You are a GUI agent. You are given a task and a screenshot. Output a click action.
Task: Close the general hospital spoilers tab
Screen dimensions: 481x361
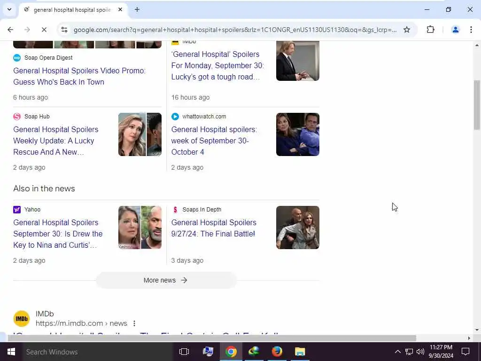(120, 9)
